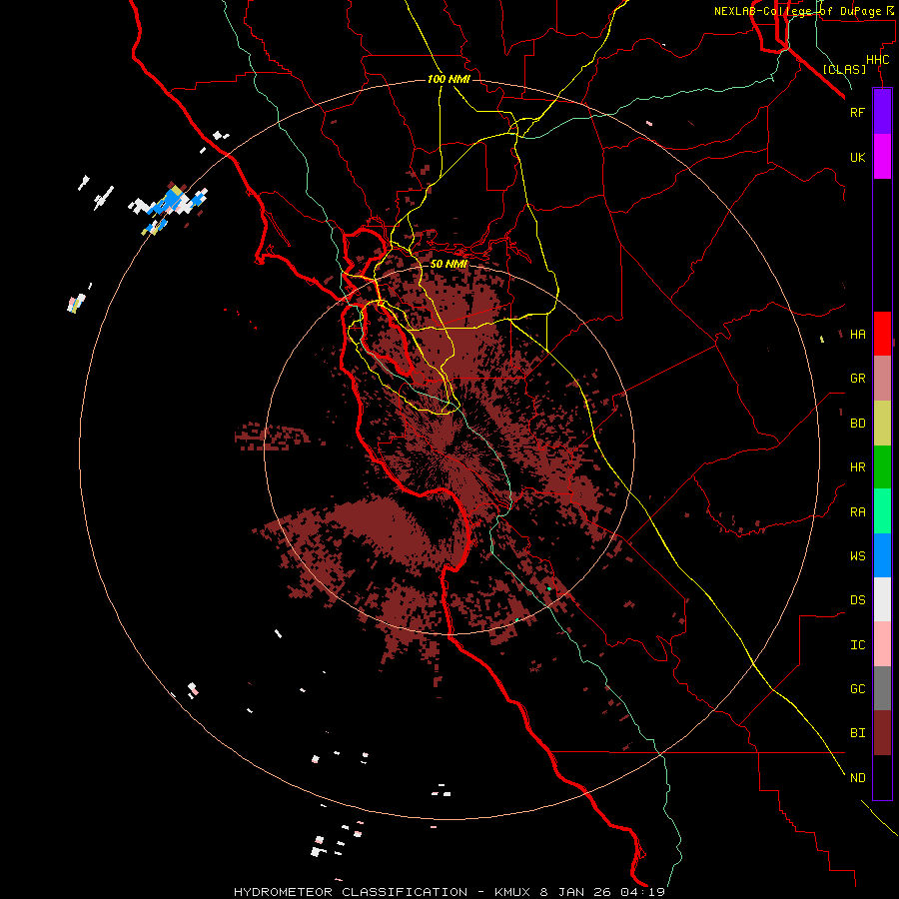Click the "NEXLAB-College of DuPage" header text
The width and height of the screenshot is (899, 899).
coord(797,11)
